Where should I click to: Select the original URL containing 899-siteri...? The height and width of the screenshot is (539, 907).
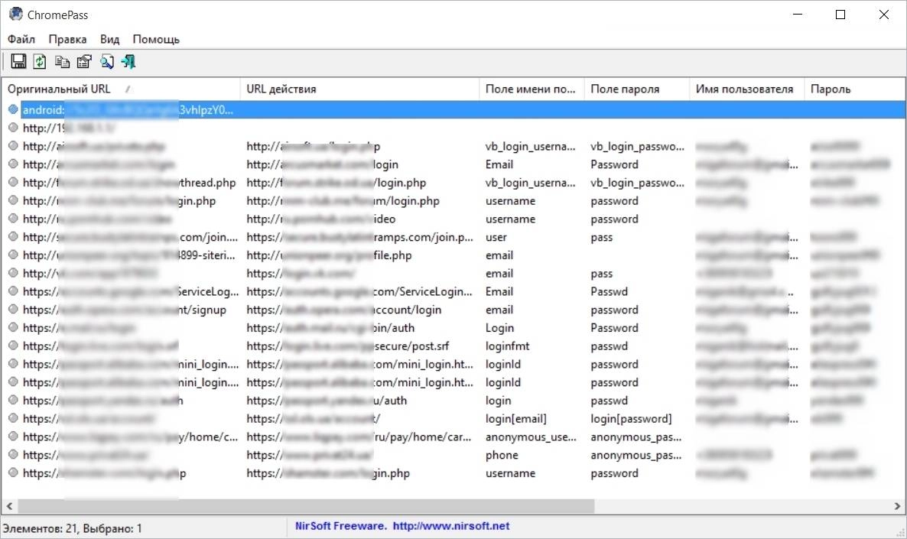129,255
